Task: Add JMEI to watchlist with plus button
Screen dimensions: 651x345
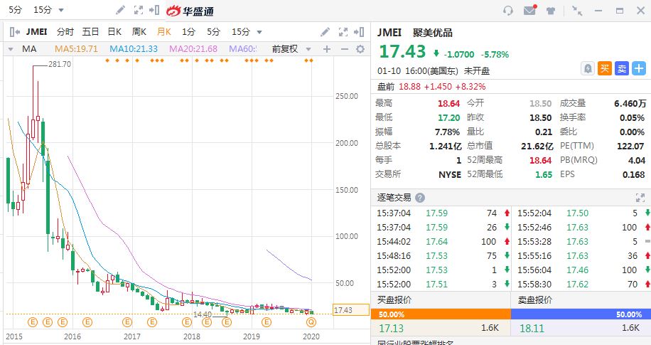Action: click(x=639, y=68)
